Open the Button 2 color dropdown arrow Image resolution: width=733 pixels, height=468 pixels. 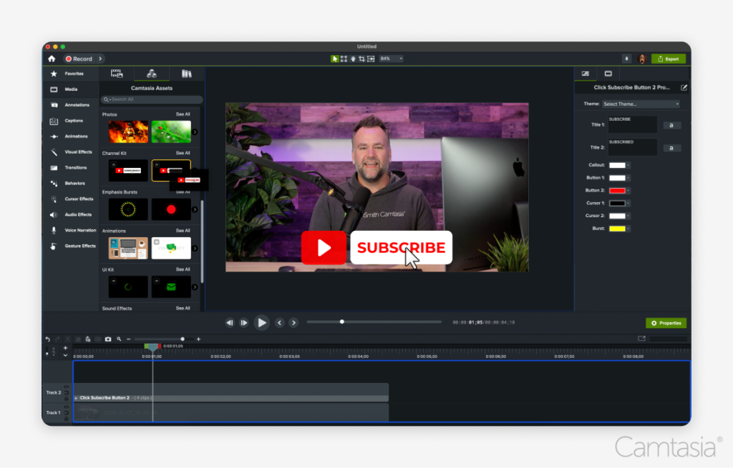tap(628, 190)
